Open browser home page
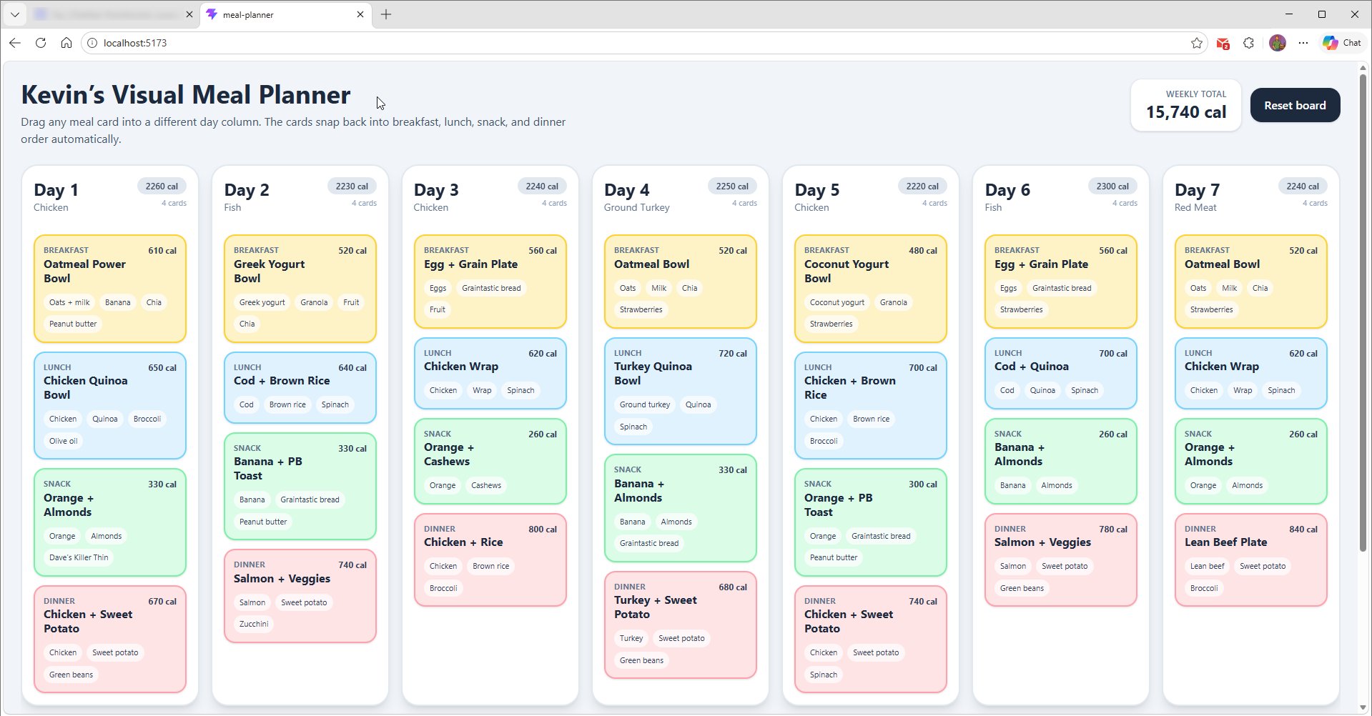The height and width of the screenshot is (716, 1372). pyautogui.click(x=66, y=43)
